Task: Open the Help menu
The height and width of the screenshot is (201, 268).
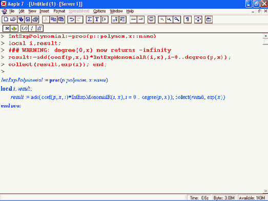Action: [130, 11]
